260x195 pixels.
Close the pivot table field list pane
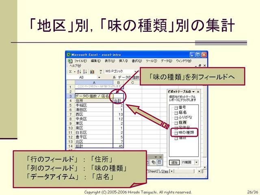(x=198, y=92)
